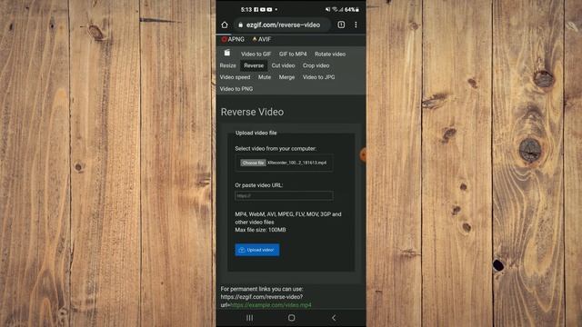
Task: Select the Reverse tool tab
Action: [x=254, y=65]
